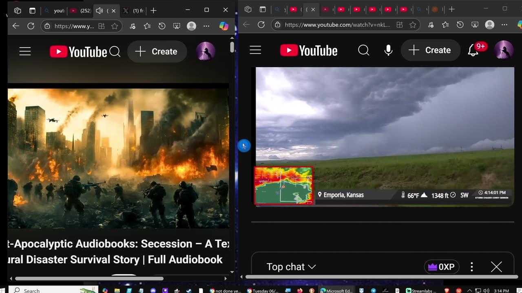Click the radar map inset on storm video
522x293 pixels.
(283, 185)
